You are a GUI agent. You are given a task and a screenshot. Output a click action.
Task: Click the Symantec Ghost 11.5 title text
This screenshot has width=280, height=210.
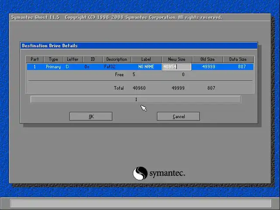35,17
